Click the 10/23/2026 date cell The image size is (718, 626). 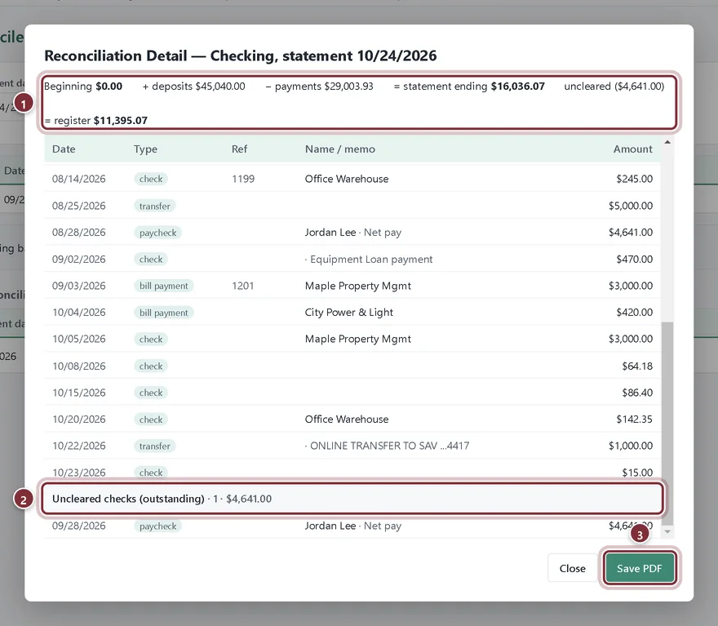pyautogui.click(x=79, y=472)
